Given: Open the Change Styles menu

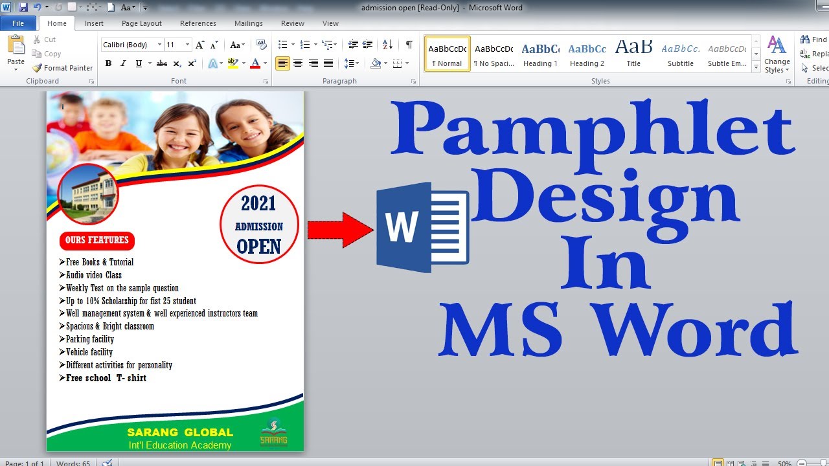Looking at the screenshot, I should coord(777,54).
